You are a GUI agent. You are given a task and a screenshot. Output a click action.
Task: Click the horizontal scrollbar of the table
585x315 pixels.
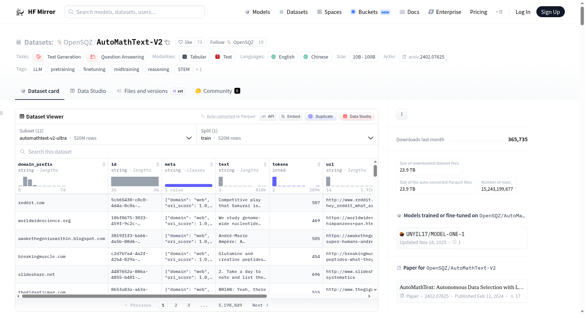coord(144,296)
